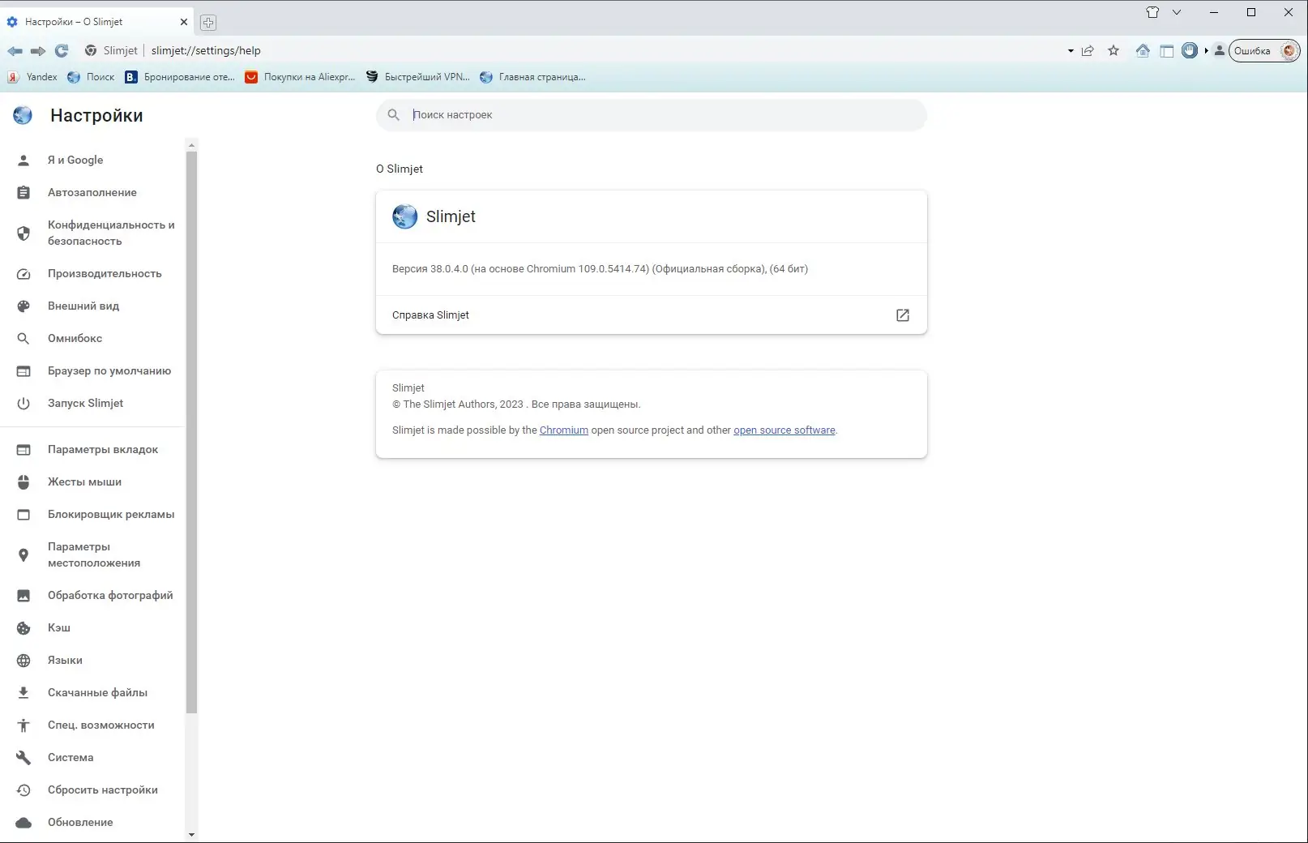The width and height of the screenshot is (1308, 843).
Task: Click the pin icon for Параметры местоположения
Action: coord(24,555)
